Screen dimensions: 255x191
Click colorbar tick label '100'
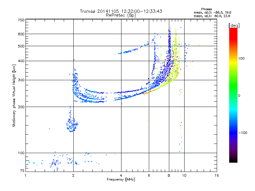click(x=241, y=59)
